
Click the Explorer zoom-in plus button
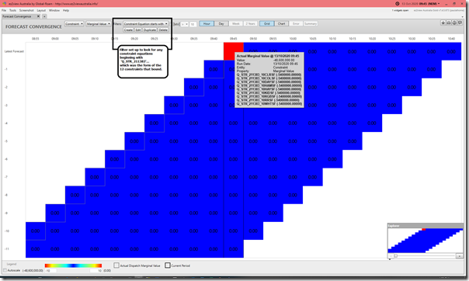459,256
